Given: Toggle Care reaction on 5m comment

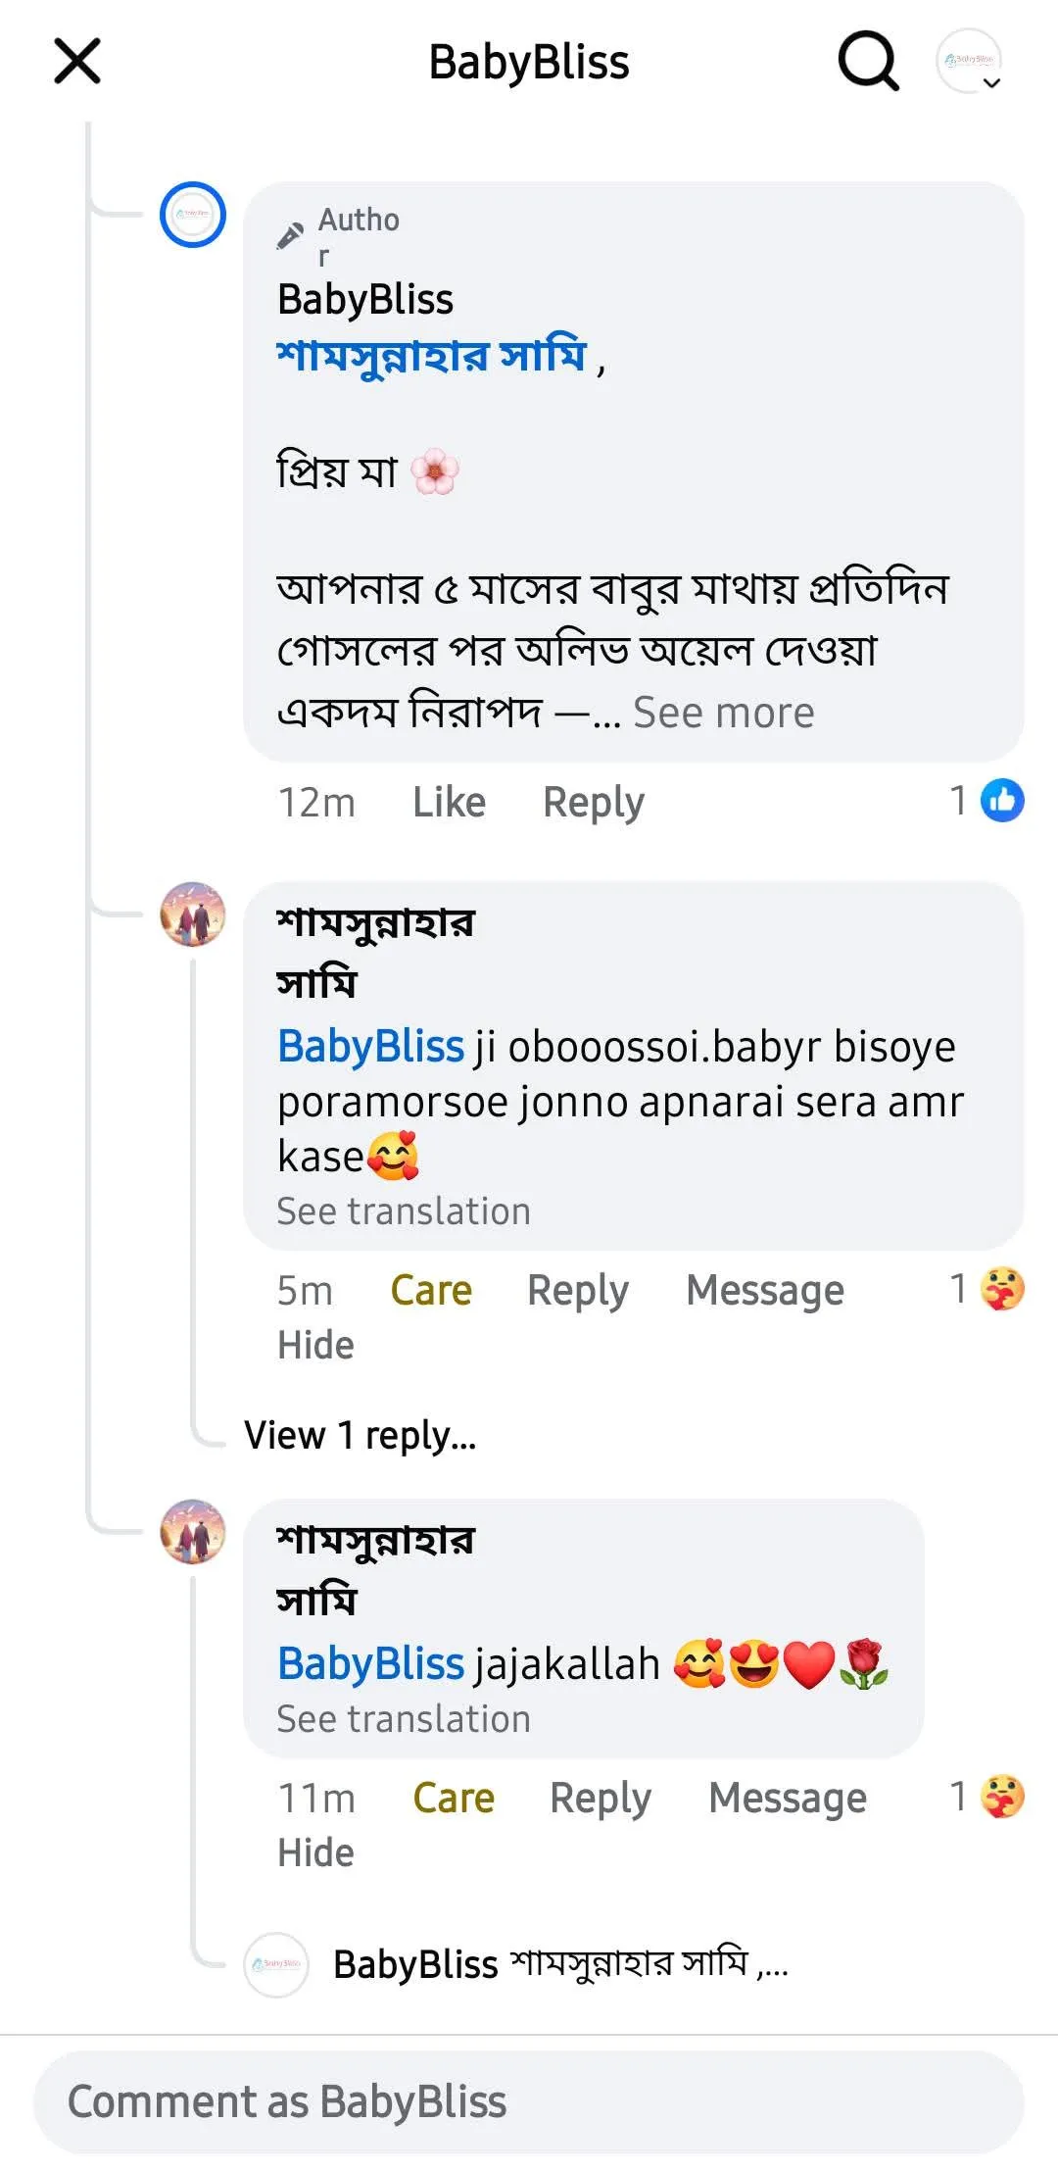Looking at the screenshot, I should pyautogui.click(x=431, y=1290).
